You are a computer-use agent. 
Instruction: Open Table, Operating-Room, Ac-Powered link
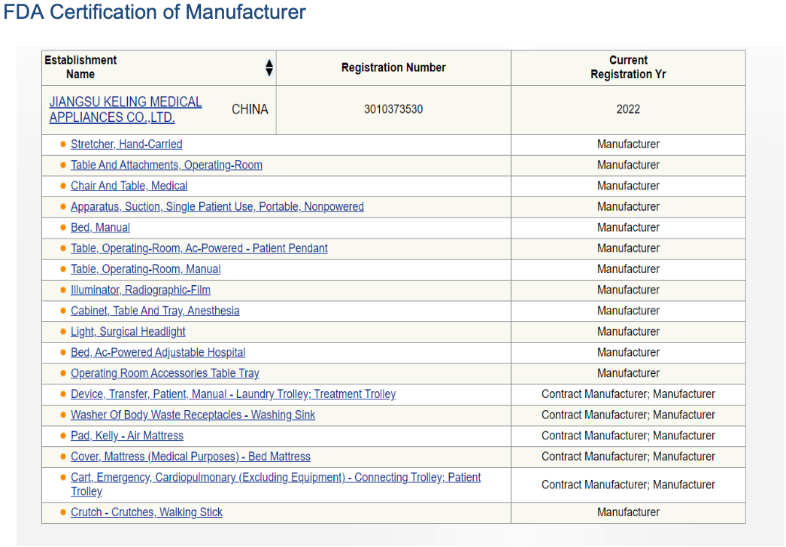click(199, 248)
